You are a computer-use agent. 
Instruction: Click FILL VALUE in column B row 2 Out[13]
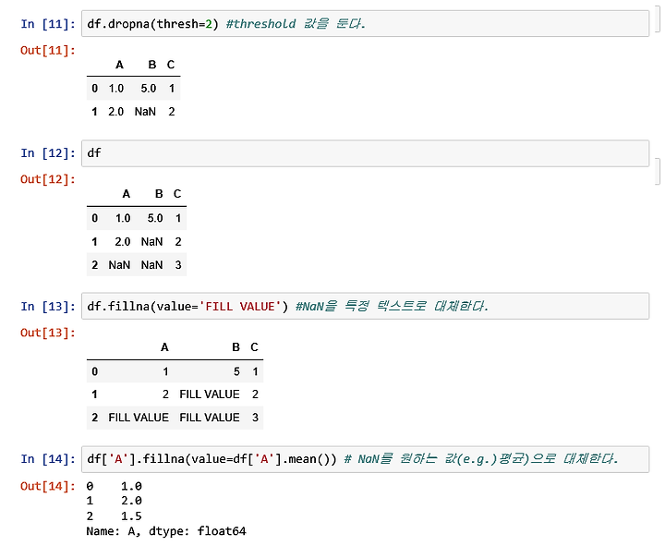pyautogui.click(x=210, y=418)
